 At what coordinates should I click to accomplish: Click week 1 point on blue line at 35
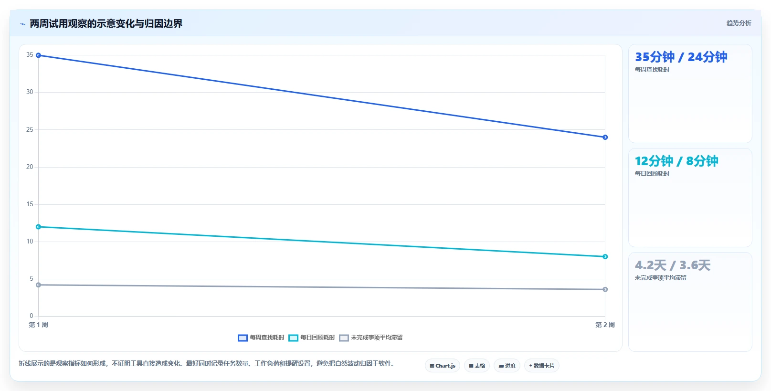click(x=39, y=55)
